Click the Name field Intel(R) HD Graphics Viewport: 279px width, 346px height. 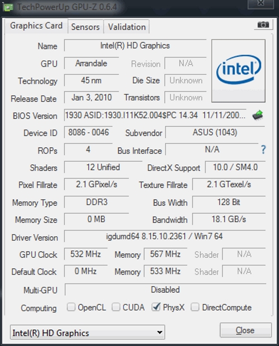[x=135, y=46]
